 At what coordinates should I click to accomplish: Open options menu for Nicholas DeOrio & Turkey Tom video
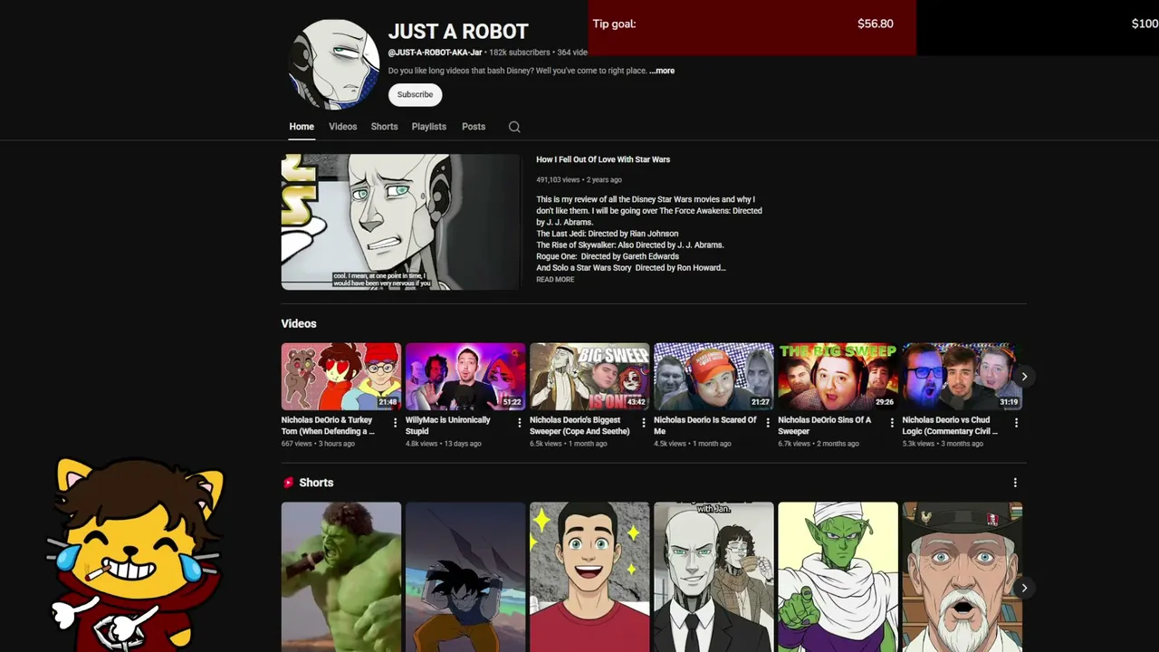[395, 423]
